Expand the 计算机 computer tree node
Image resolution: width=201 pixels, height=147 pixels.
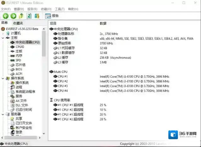(3, 33)
